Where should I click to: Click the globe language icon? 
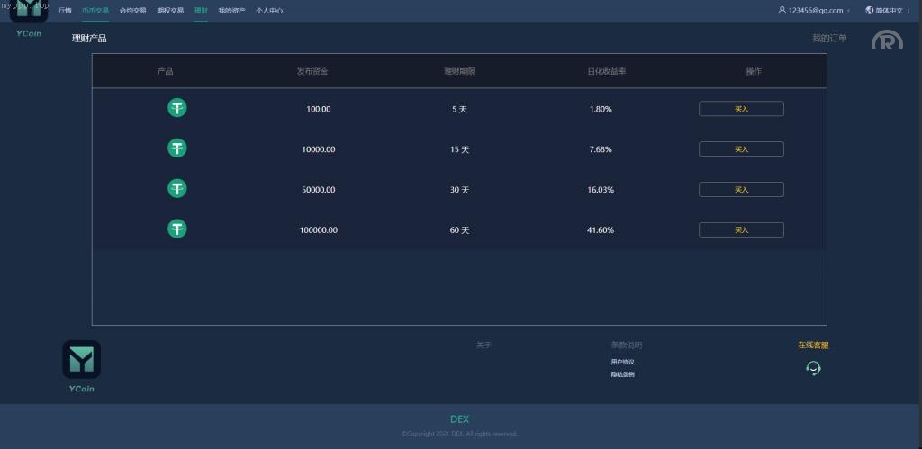point(869,11)
